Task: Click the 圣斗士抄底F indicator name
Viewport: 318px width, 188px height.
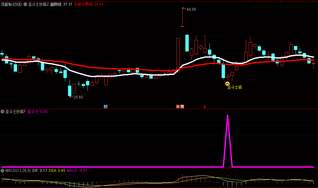Action: (x=16, y=112)
